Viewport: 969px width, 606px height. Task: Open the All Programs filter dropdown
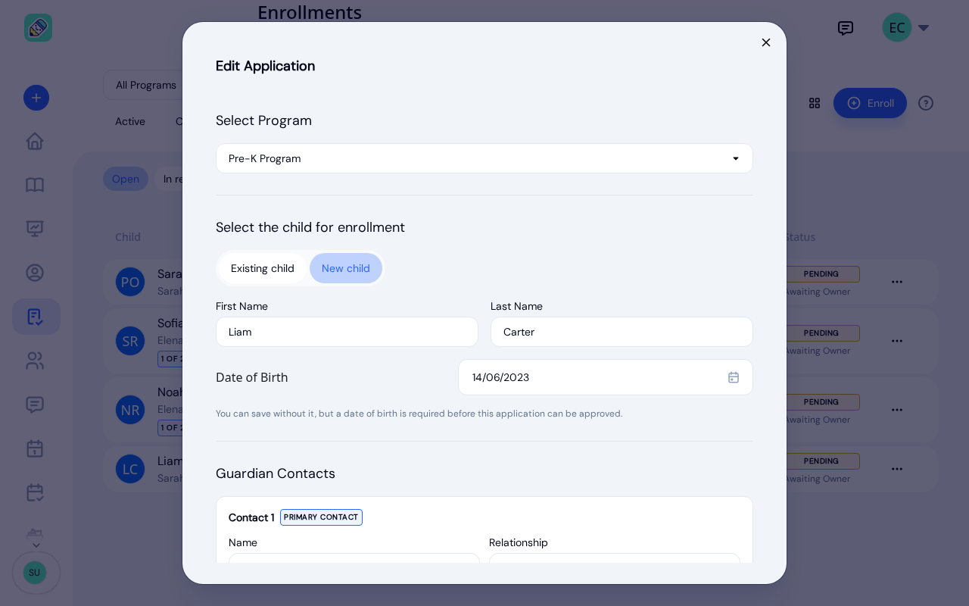point(144,85)
